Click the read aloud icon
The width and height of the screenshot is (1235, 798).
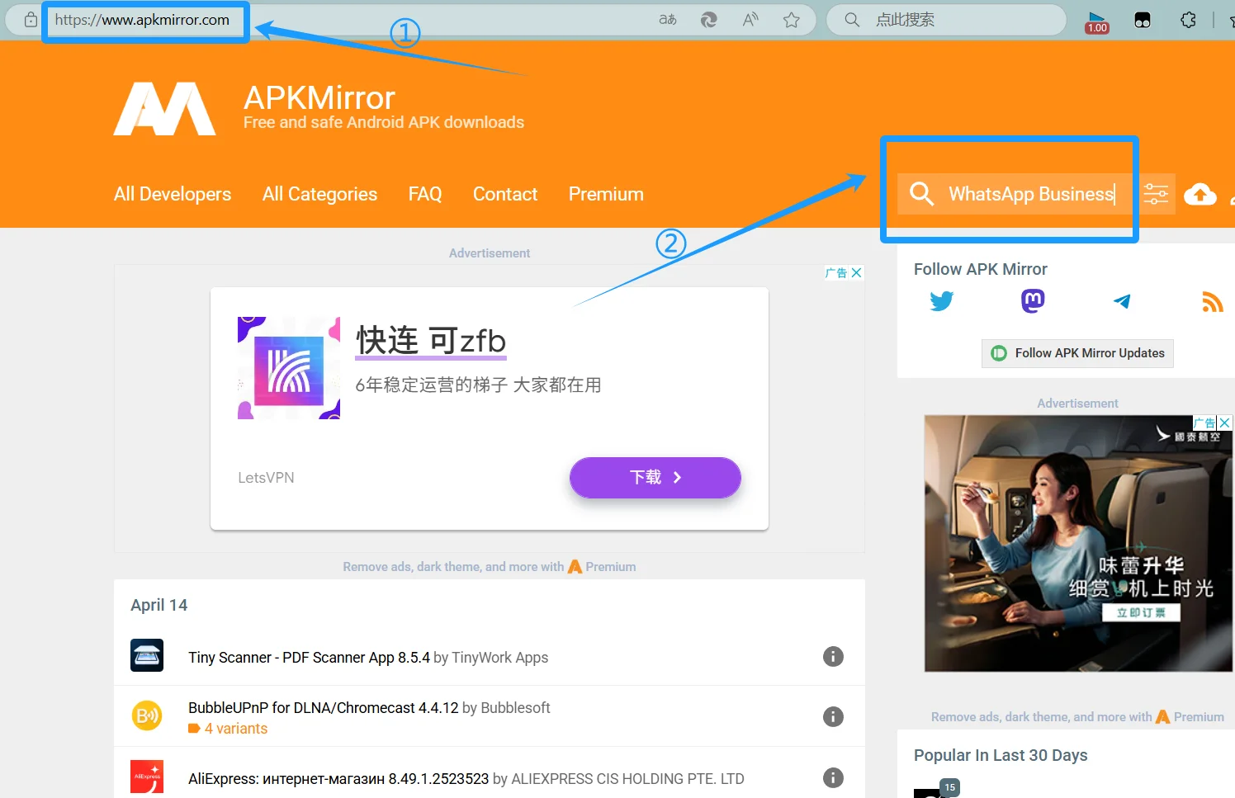click(750, 20)
